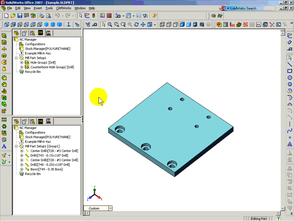Click the Print icon in toolbar

pos(42,15)
